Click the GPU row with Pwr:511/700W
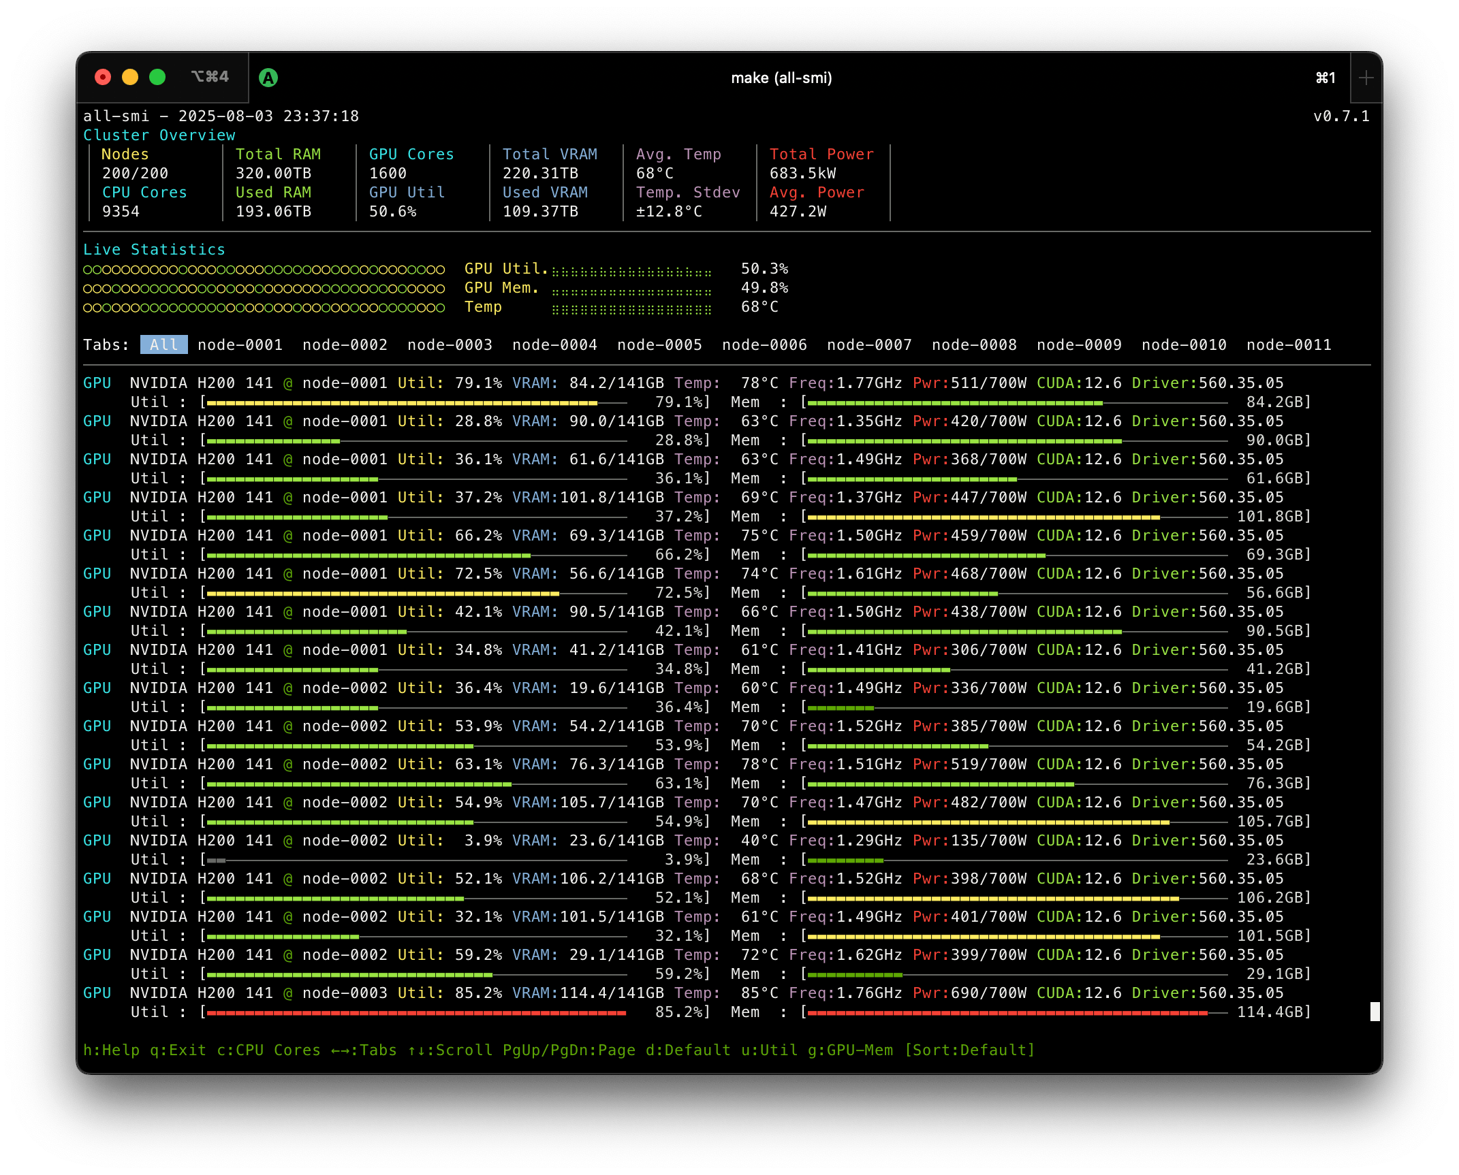The width and height of the screenshot is (1459, 1175). (683, 383)
